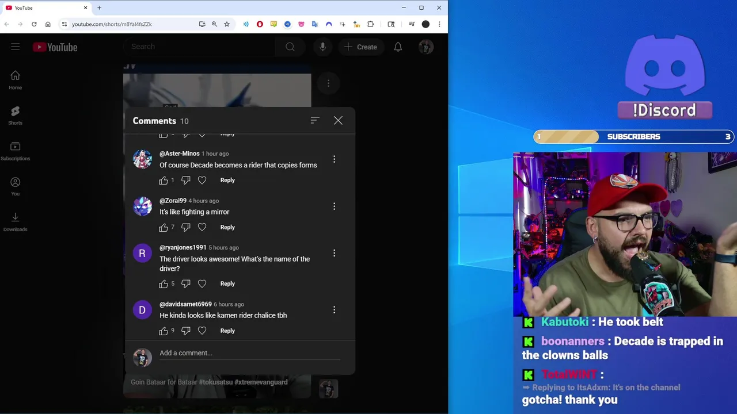Like the @Zorai99 comment
The height and width of the screenshot is (414, 737).
pos(164,228)
